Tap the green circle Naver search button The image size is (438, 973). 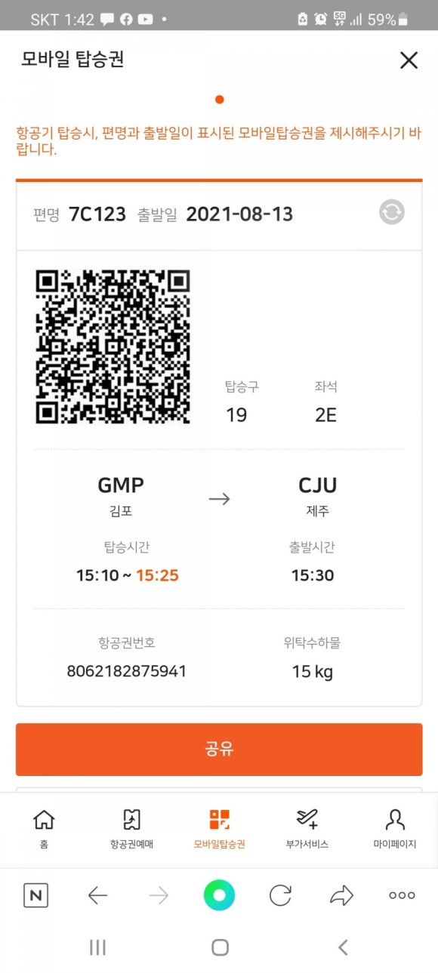pyautogui.click(x=219, y=896)
